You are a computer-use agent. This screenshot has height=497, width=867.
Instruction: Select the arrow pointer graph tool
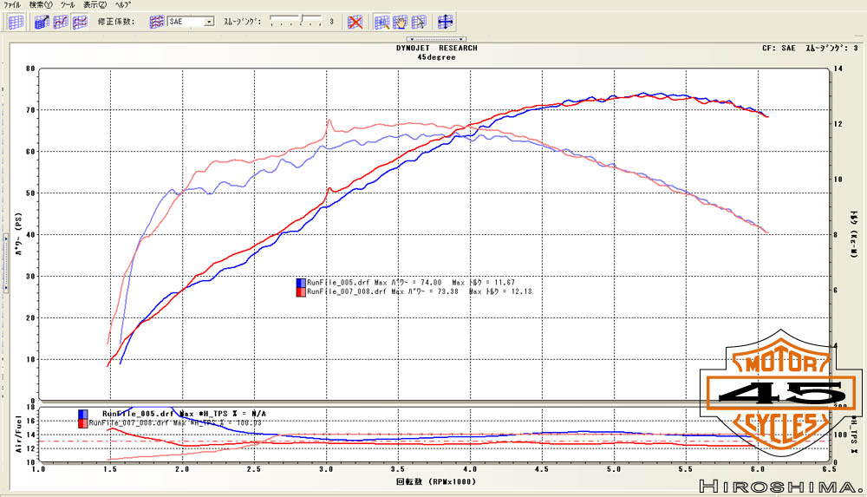pos(420,22)
